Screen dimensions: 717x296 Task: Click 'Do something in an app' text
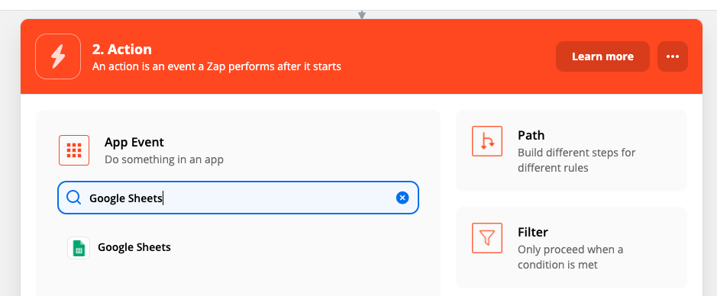tap(164, 160)
